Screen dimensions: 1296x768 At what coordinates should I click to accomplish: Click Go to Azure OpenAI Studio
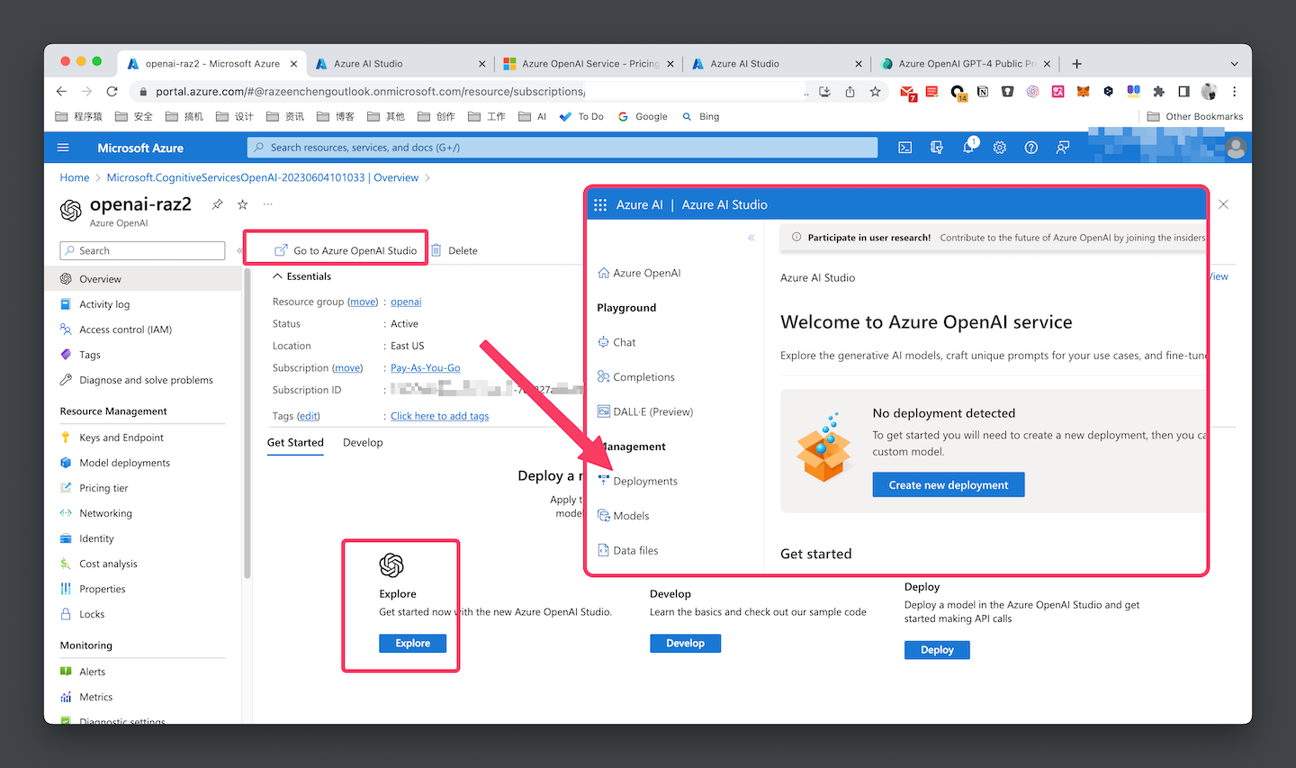coord(346,250)
